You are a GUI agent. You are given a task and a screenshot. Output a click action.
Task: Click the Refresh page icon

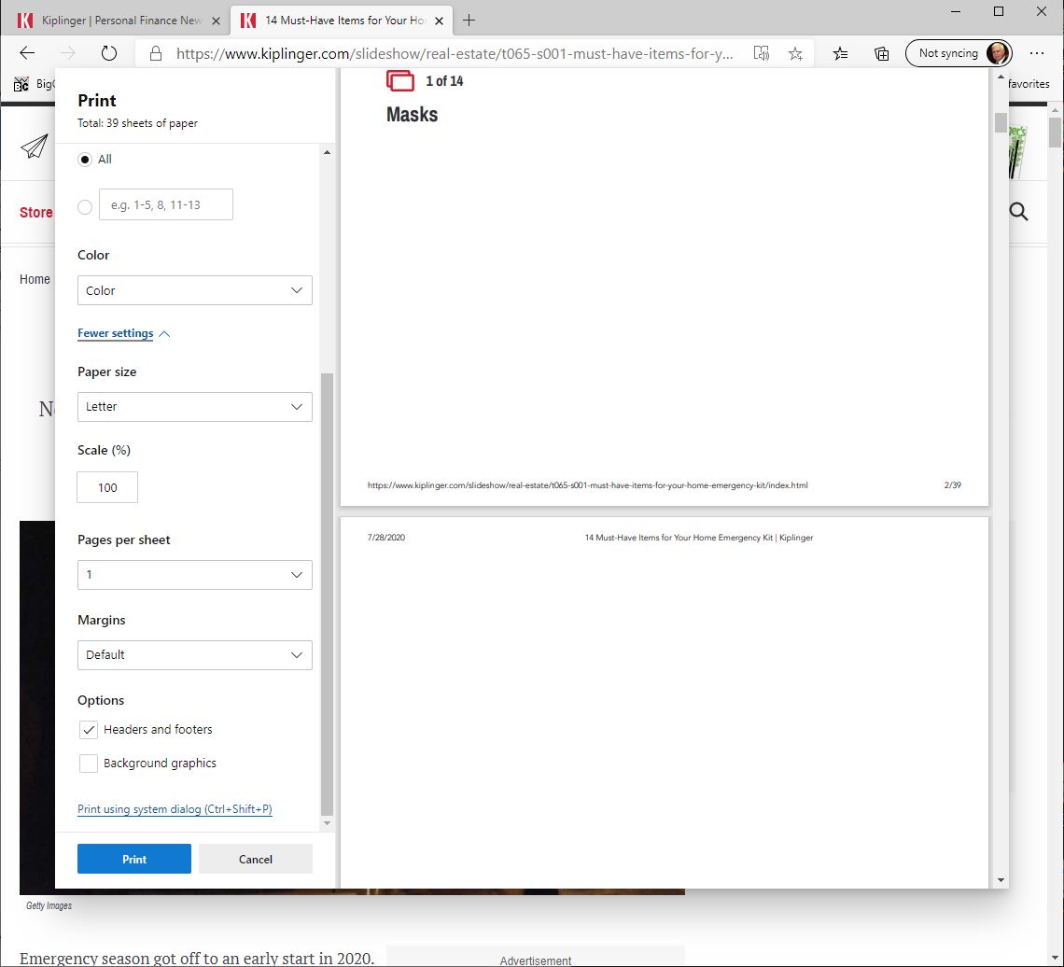[x=108, y=53]
